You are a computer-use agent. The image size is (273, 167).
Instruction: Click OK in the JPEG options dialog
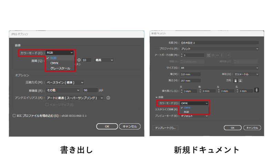[x=107, y=126]
